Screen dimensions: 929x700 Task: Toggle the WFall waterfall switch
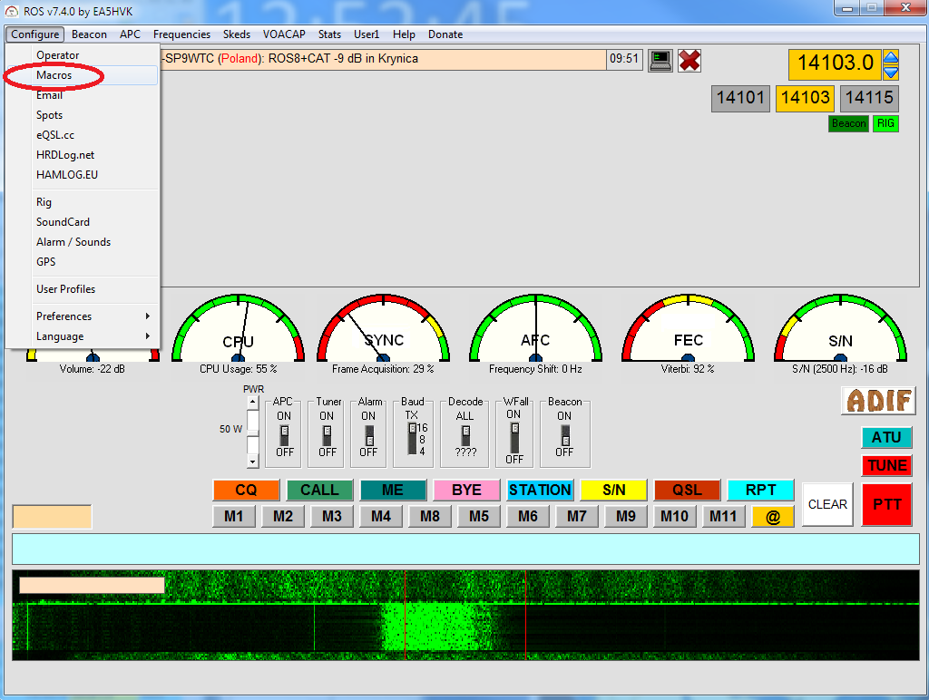514,437
